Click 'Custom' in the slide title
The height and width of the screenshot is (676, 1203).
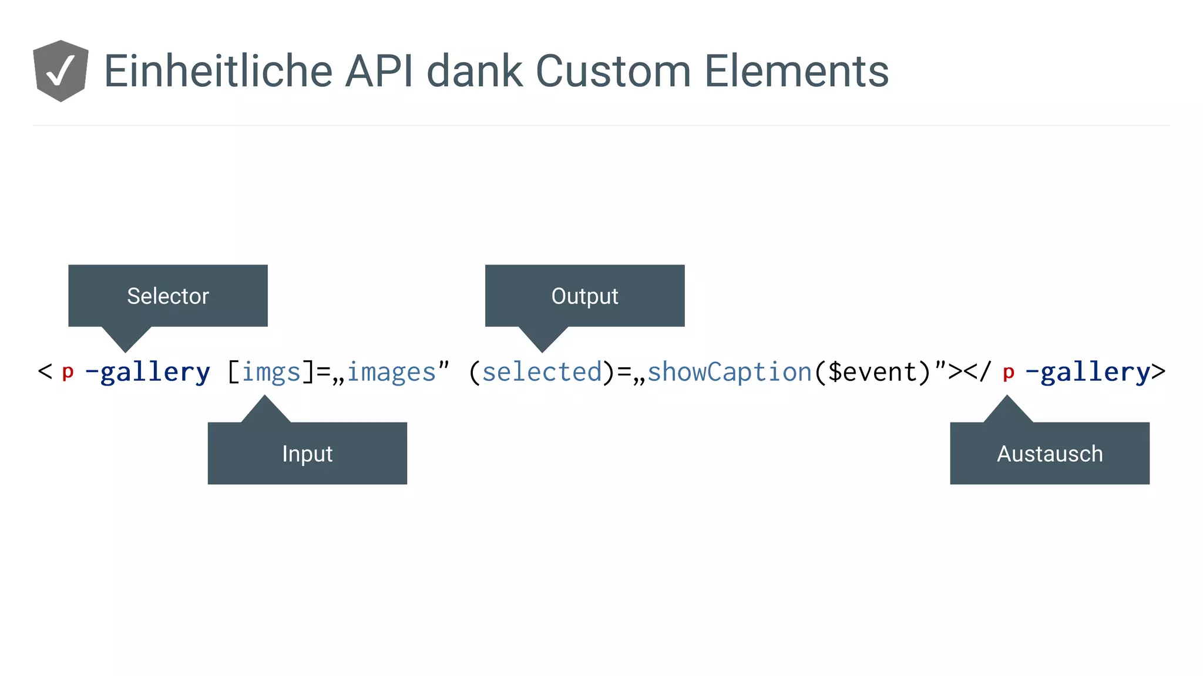pyautogui.click(x=613, y=71)
